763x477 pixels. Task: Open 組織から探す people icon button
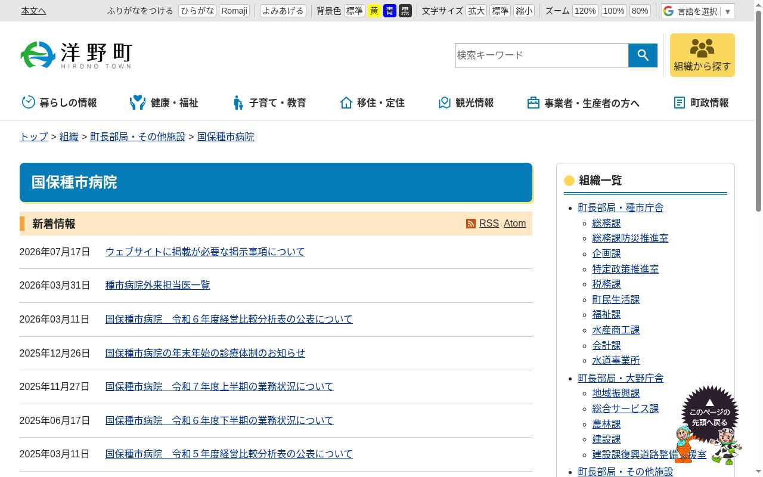702,55
